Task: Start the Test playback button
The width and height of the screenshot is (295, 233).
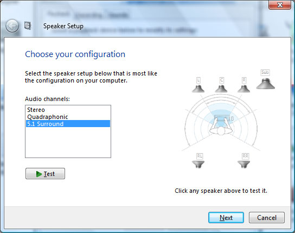Action: pyautogui.click(x=46, y=173)
